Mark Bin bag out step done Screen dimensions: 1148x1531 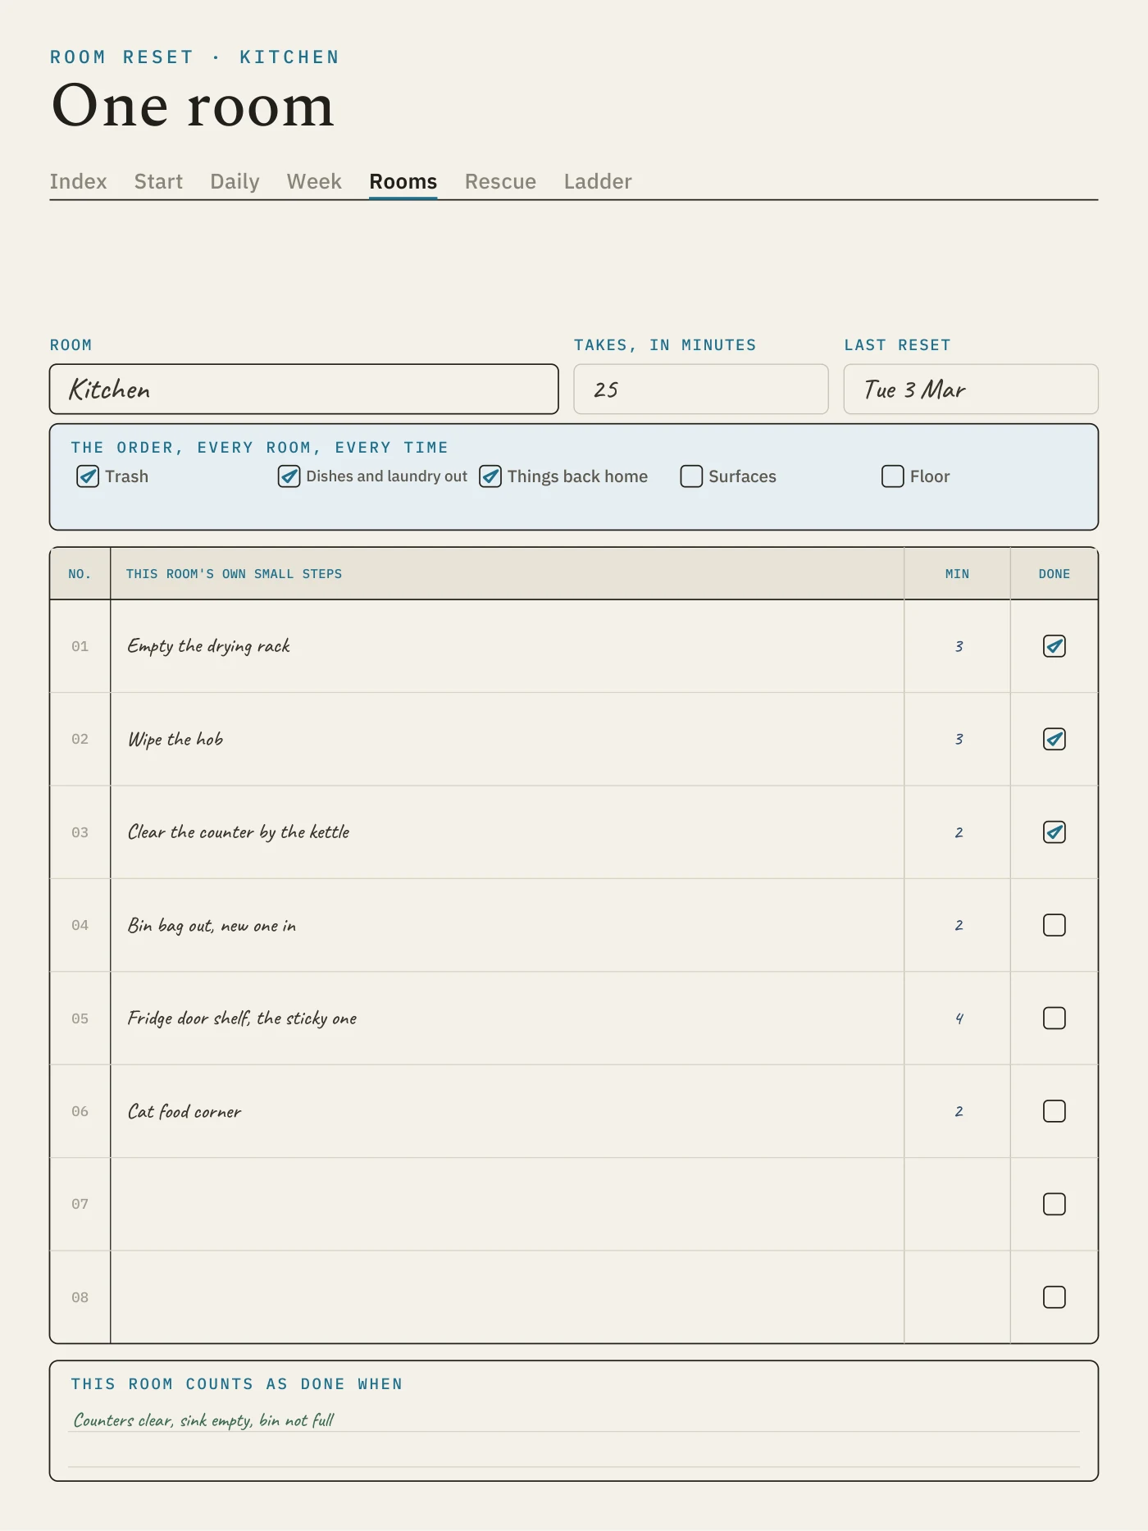click(x=1054, y=925)
